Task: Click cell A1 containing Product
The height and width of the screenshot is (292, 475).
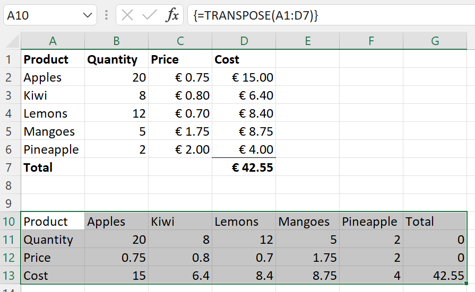Action: [53, 59]
